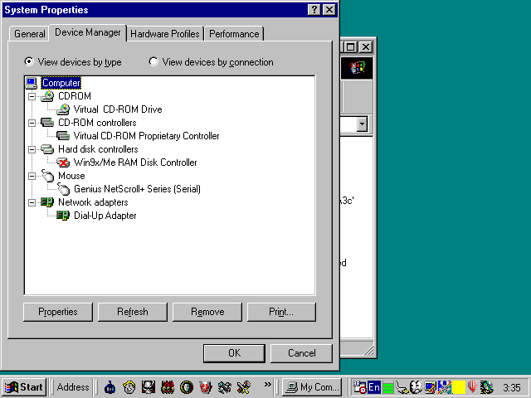Click the 3:35 system clock
Viewport: 531px width, 398px height.
point(511,387)
